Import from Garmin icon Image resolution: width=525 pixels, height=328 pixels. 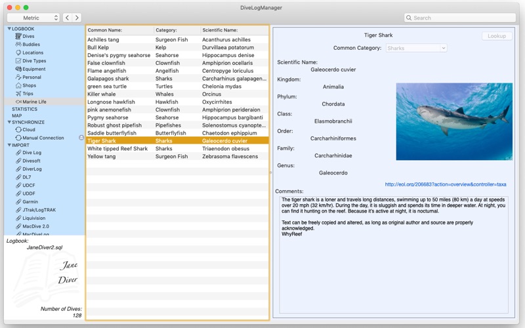point(18,202)
